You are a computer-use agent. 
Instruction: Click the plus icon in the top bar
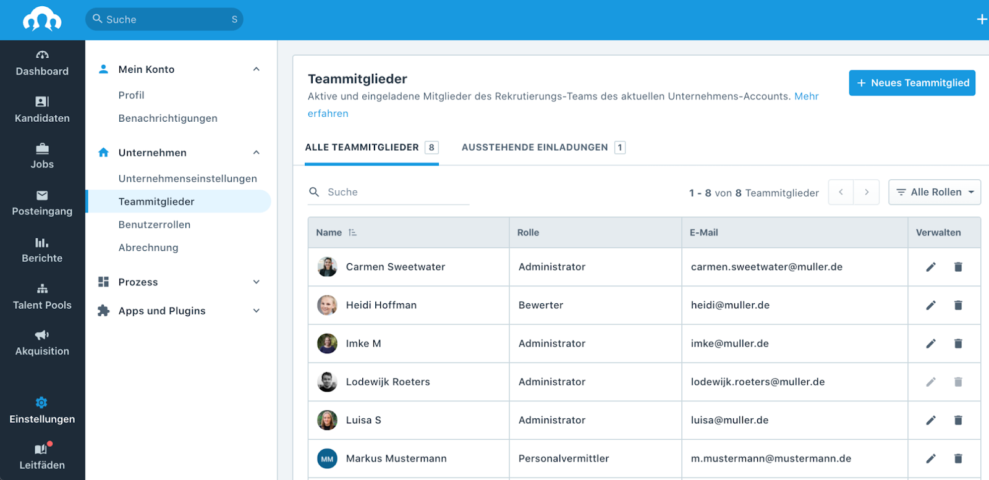click(982, 19)
